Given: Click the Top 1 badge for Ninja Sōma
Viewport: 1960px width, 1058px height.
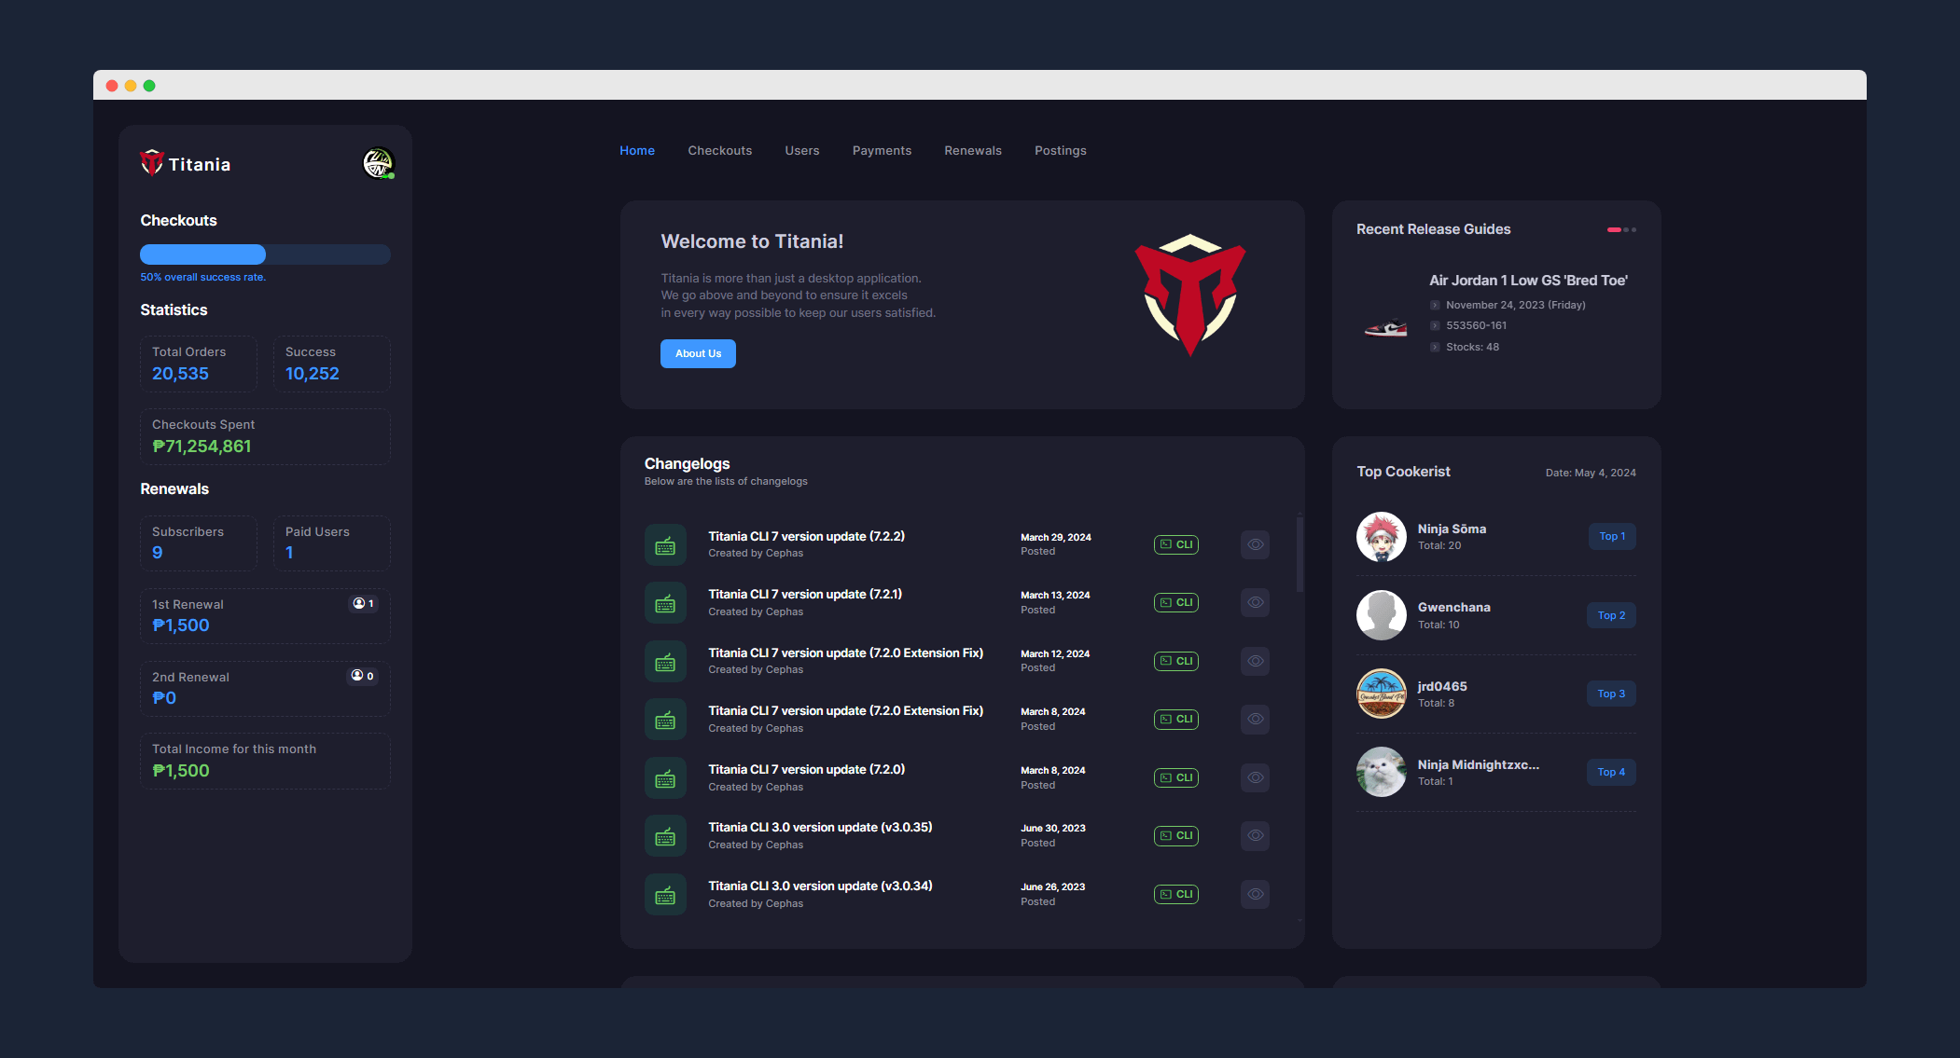Looking at the screenshot, I should pyautogui.click(x=1612, y=536).
